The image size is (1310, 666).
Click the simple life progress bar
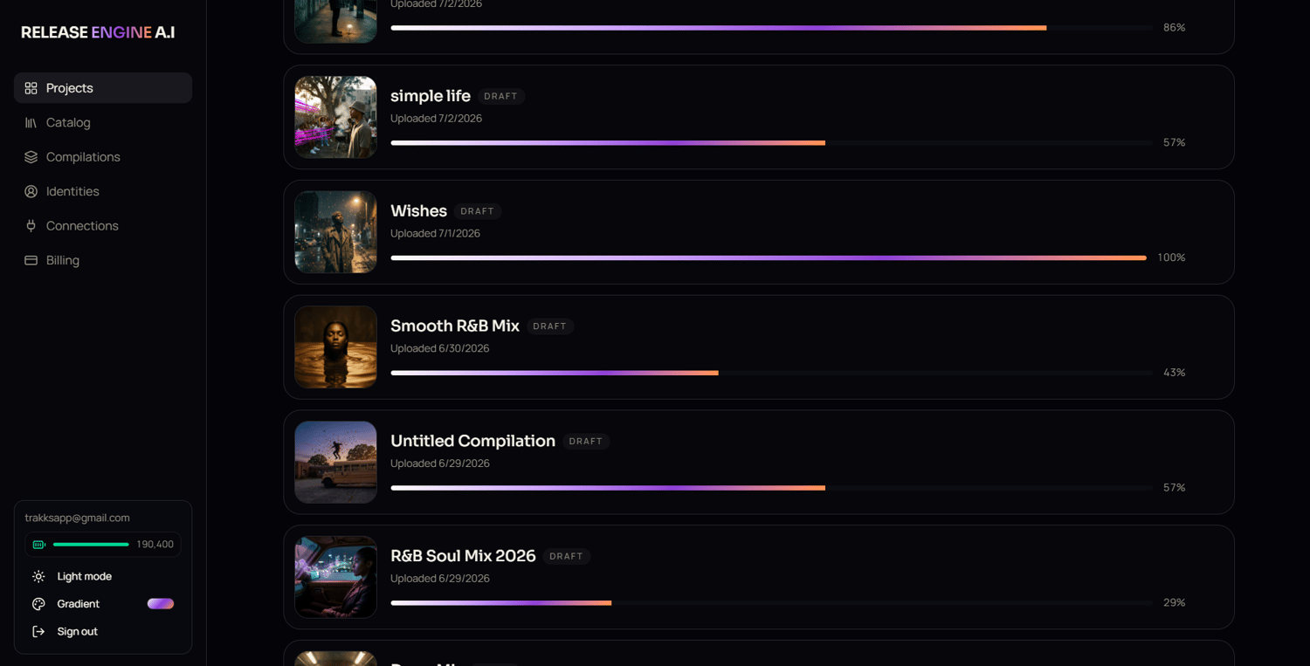pos(772,142)
